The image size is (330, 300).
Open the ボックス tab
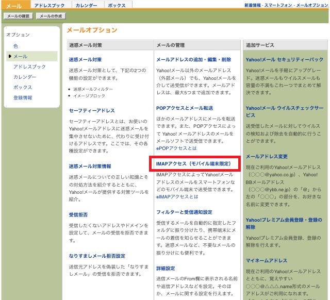click(117, 6)
